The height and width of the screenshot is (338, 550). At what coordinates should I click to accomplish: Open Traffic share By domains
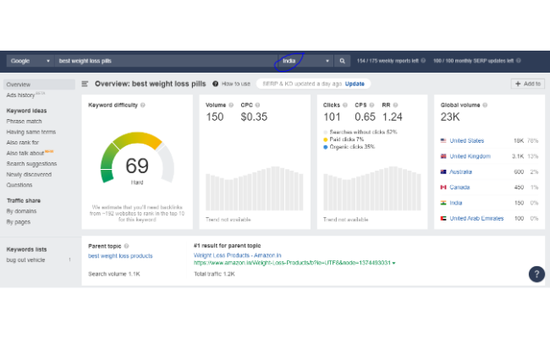[21, 211]
